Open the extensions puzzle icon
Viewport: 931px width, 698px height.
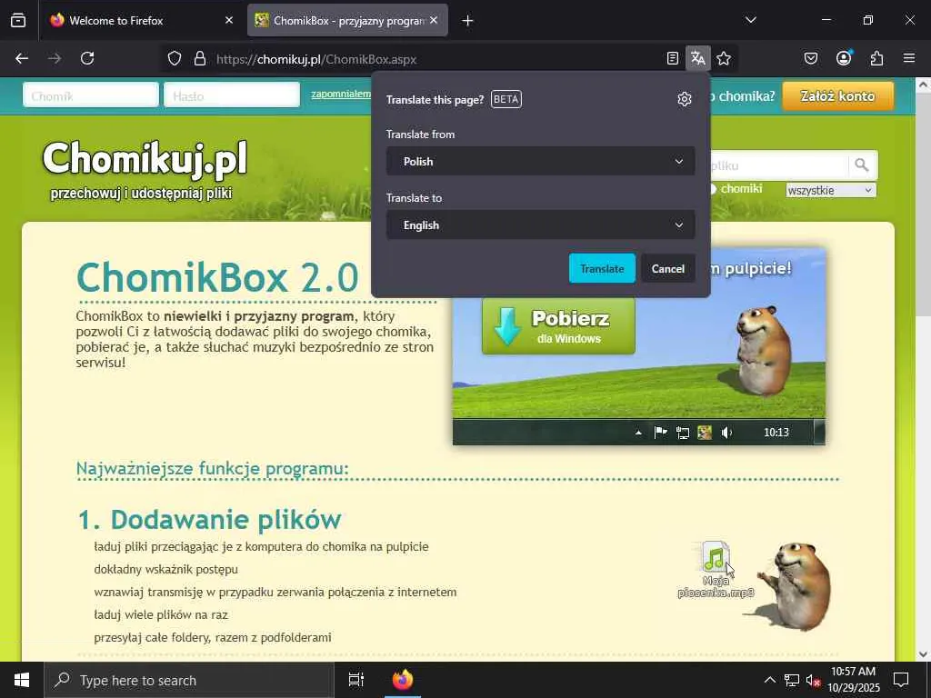(876, 58)
